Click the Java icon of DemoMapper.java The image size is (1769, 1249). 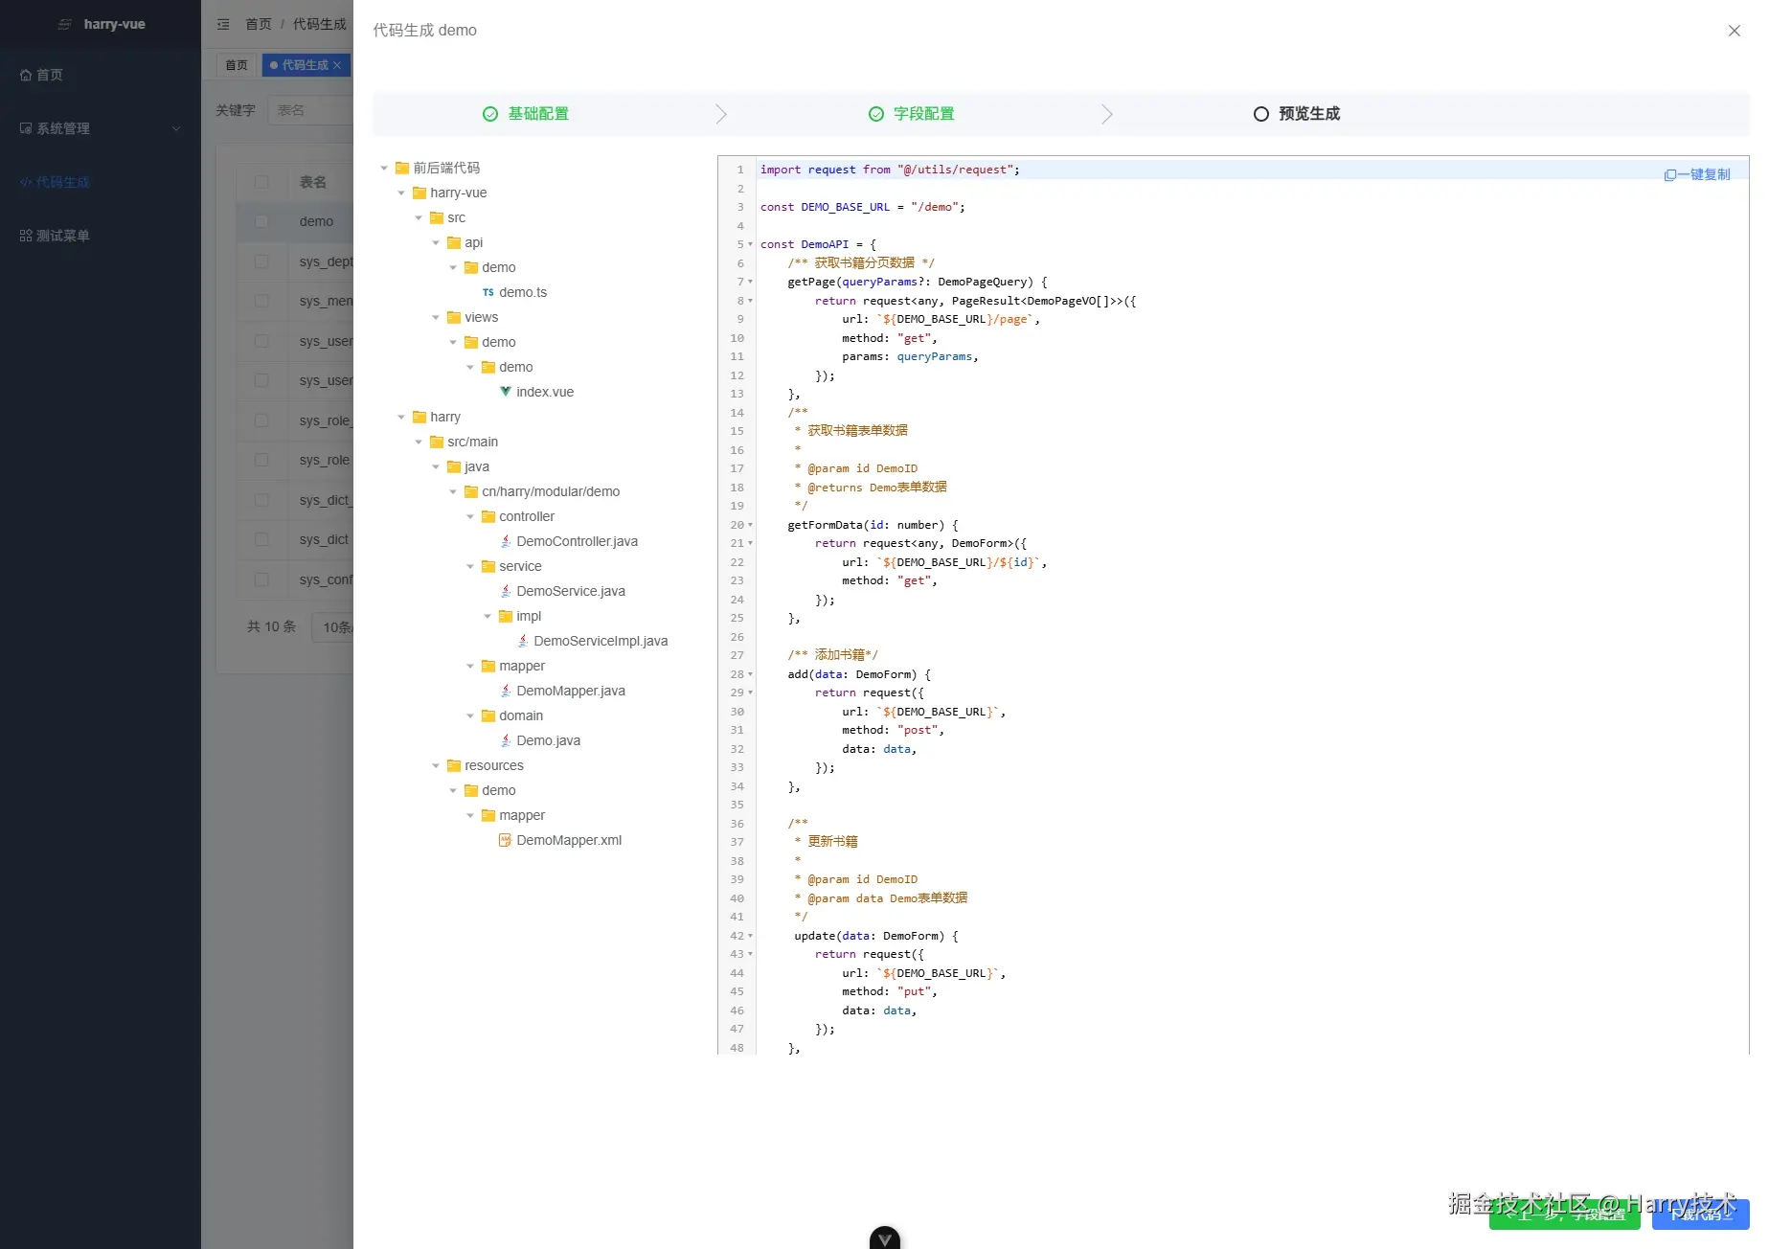[506, 691]
